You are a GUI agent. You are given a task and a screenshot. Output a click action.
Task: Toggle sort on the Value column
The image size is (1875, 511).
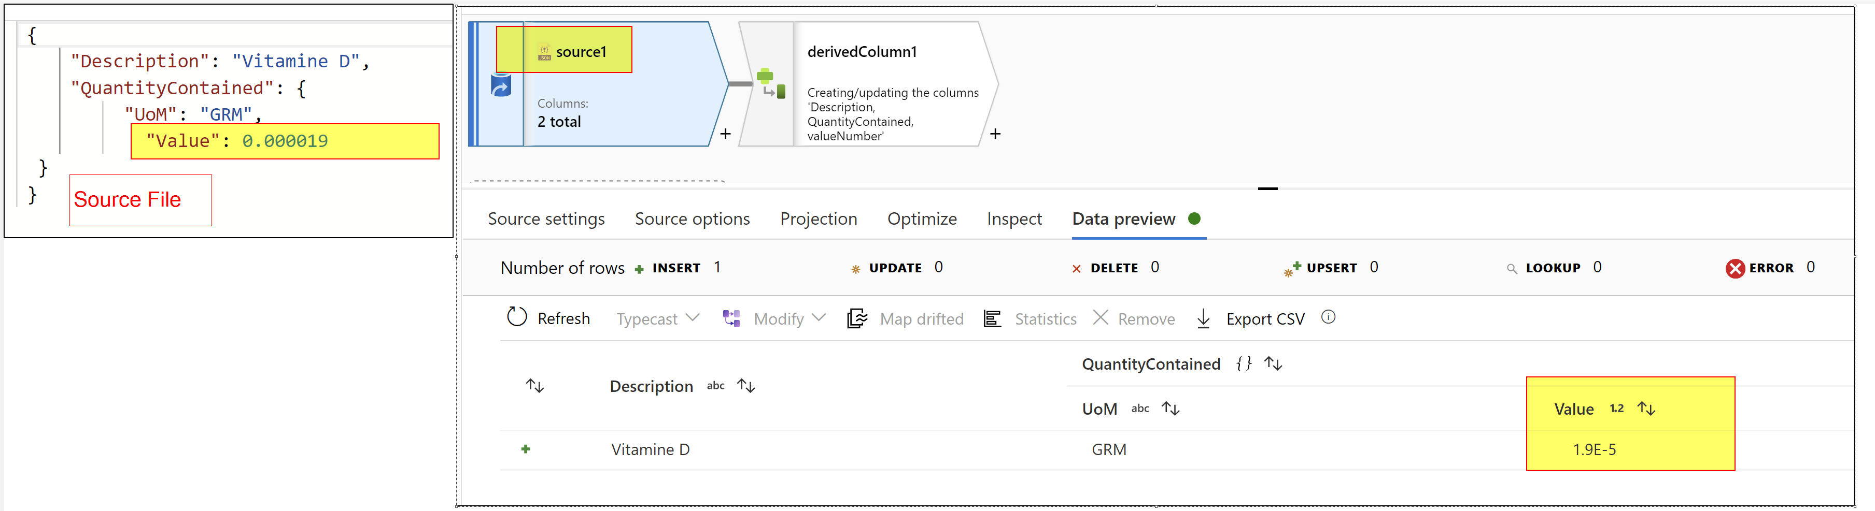click(1647, 408)
